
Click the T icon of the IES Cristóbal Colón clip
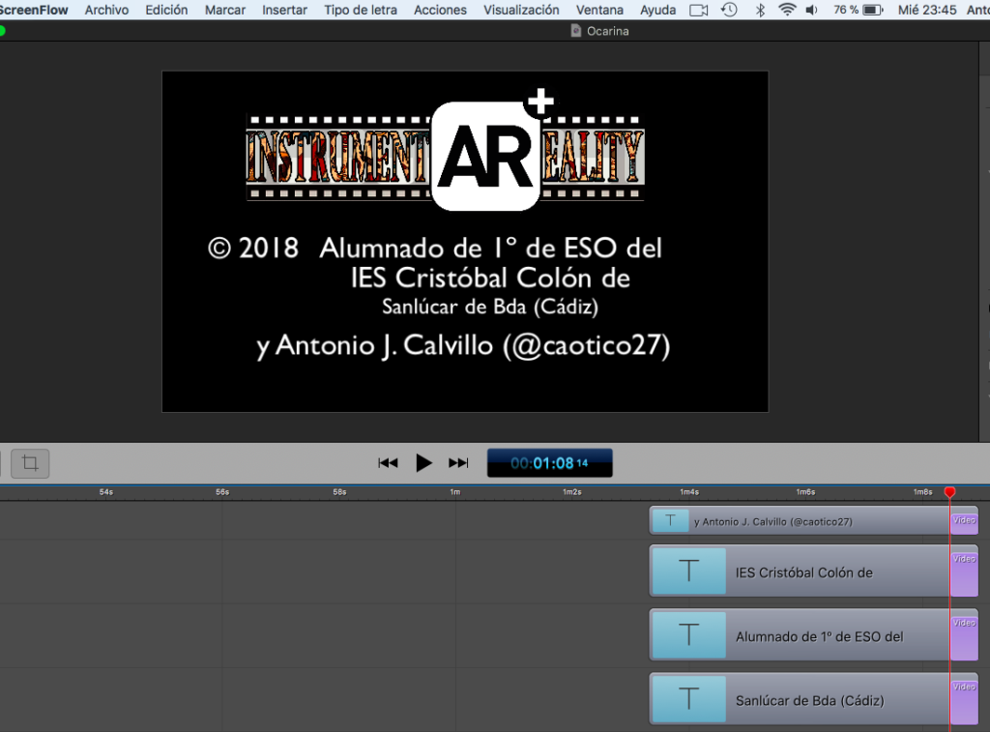click(688, 571)
